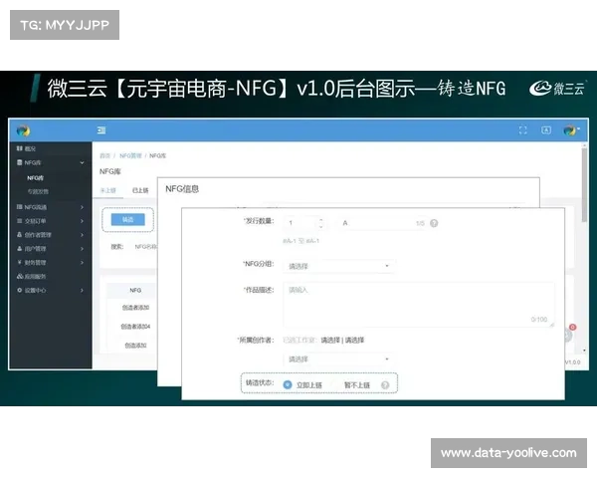Select the 专题发售 submenu item in the sidebar

[x=38, y=192]
